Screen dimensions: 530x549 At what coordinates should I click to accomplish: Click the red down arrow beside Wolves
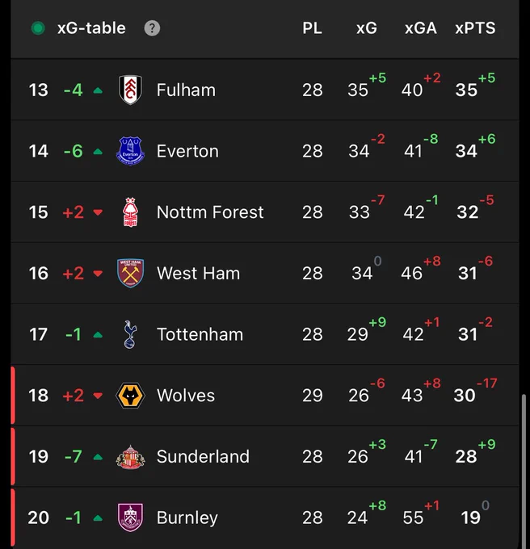point(98,396)
